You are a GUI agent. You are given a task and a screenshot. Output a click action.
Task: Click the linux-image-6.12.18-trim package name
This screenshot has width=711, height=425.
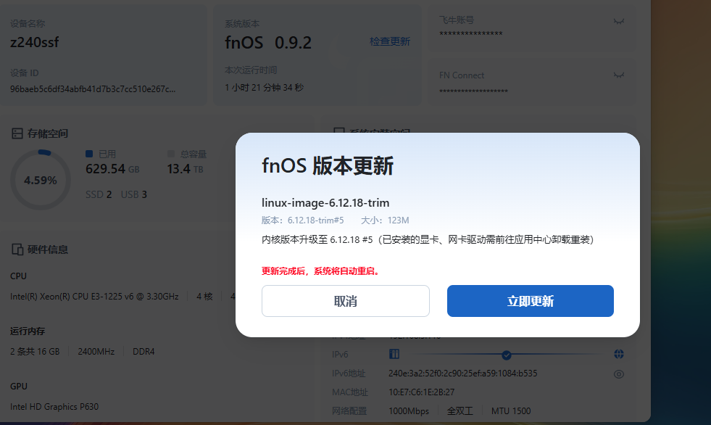click(x=325, y=203)
